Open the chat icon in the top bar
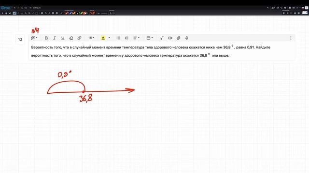The width and height of the screenshot is (309, 173). click(278, 8)
